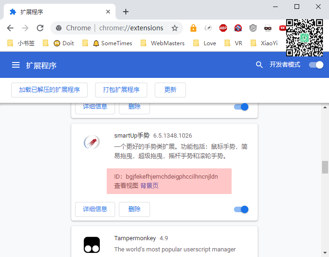Image resolution: width=329 pixels, height=257 pixels.
Task: Click the red-blue blocked globe extension icon
Action: pyautogui.click(x=238, y=28)
